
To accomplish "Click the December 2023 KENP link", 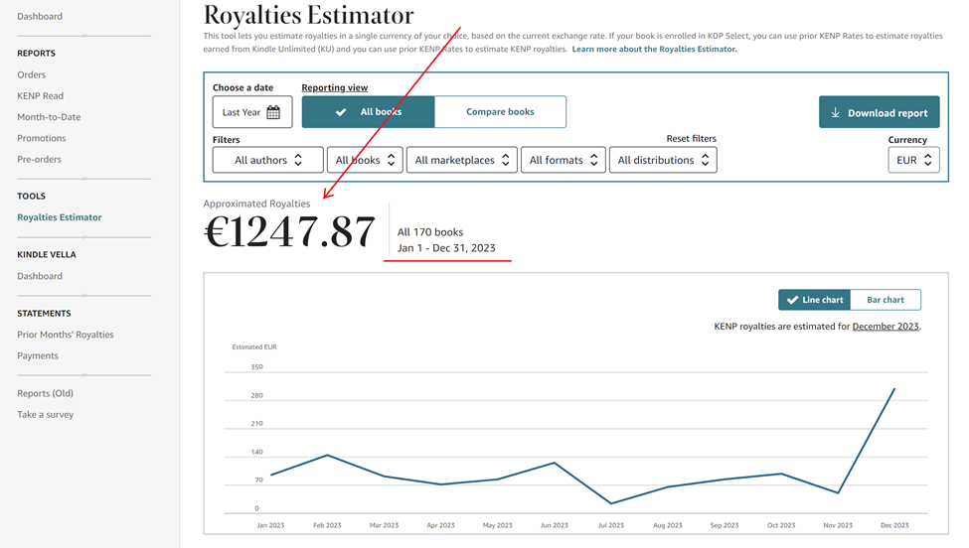I will click(x=886, y=327).
